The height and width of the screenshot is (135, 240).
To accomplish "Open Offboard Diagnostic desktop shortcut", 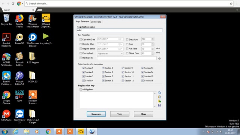I will [46, 21].
